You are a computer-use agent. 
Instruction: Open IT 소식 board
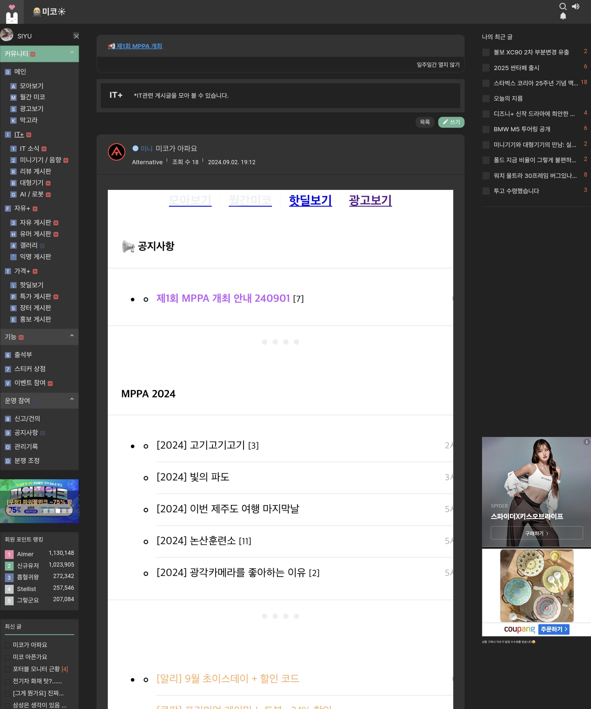click(29, 149)
